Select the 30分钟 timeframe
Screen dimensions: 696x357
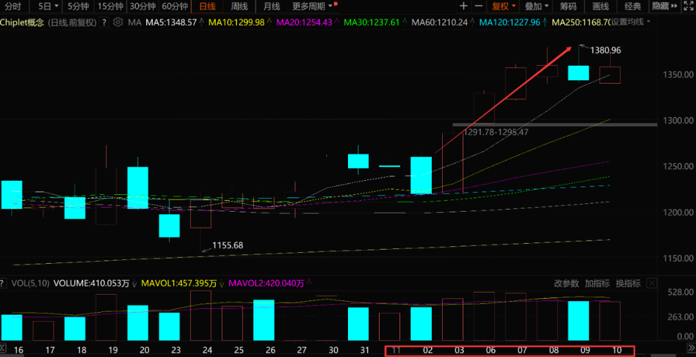142,6
